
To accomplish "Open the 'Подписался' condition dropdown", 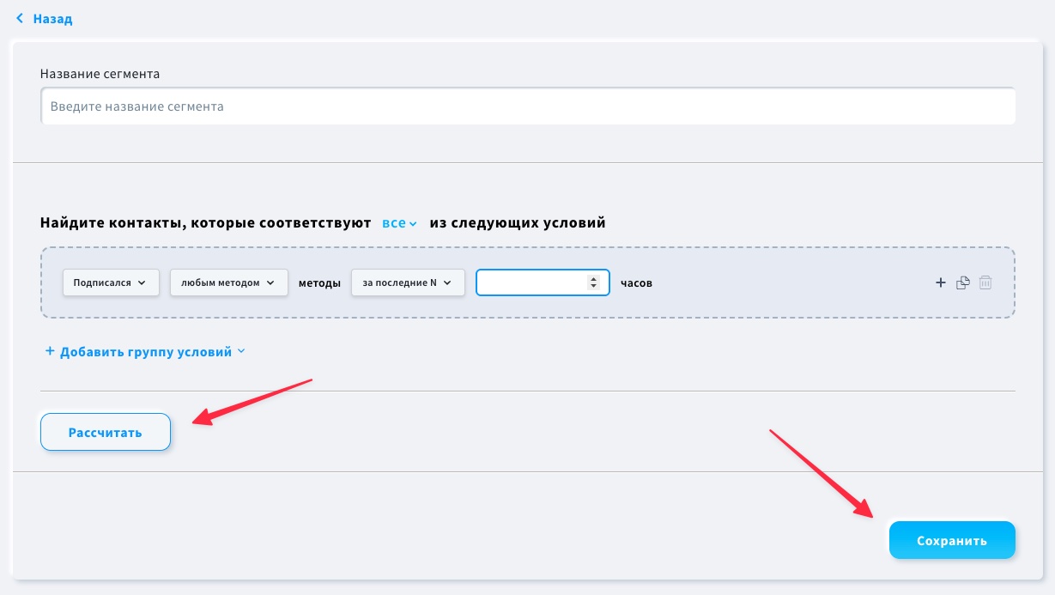I will (111, 282).
